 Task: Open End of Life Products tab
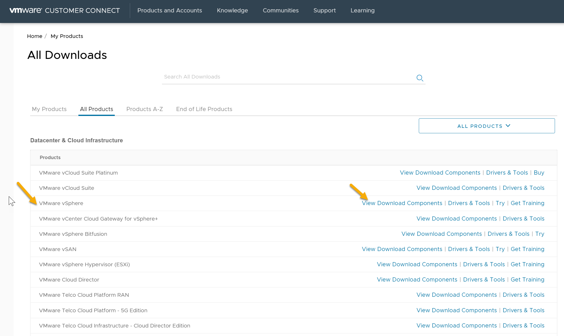point(204,109)
